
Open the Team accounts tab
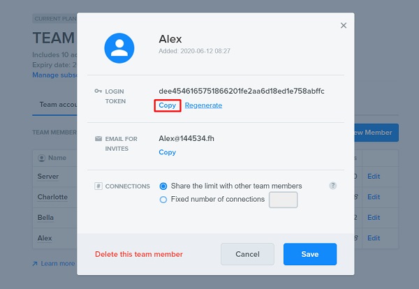[58, 105]
